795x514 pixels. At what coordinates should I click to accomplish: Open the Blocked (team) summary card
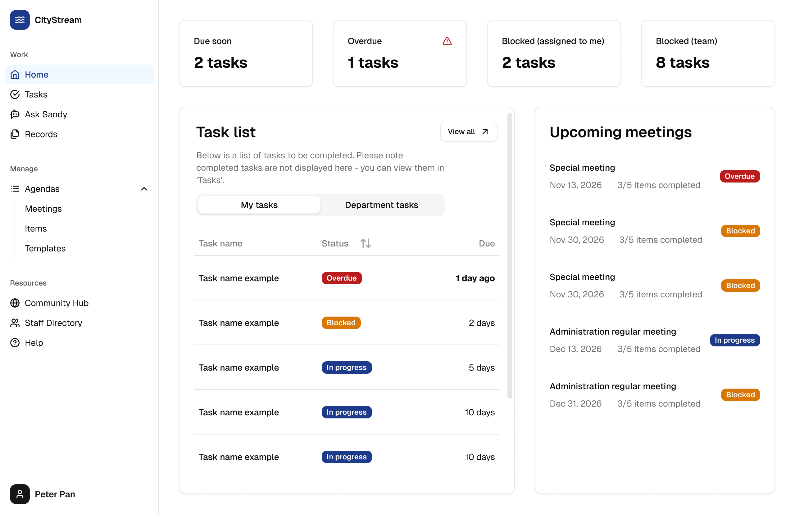point(707,53)
